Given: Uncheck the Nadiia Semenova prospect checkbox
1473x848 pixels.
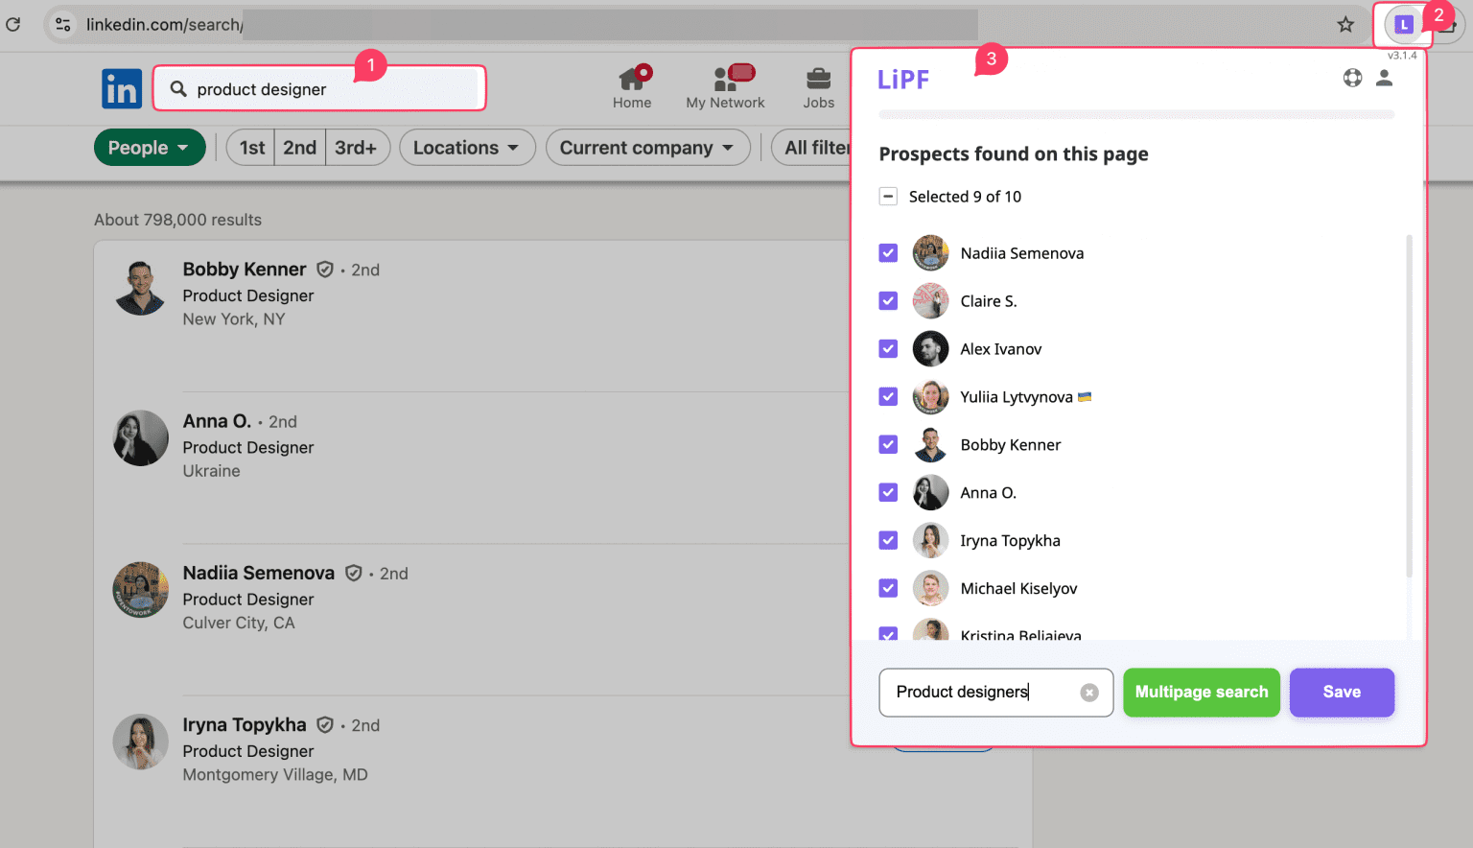Looking at the screenshot, I should [x=888, y=253].
